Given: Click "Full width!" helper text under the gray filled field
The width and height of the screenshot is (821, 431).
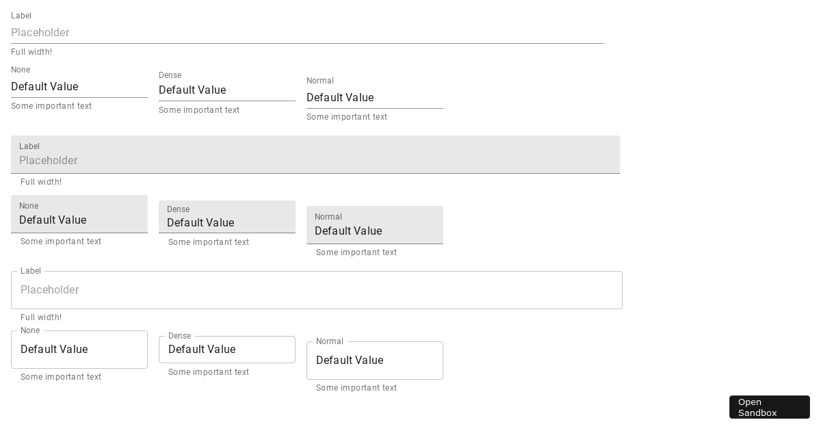Looking at the screenshot, I should 41,182.
